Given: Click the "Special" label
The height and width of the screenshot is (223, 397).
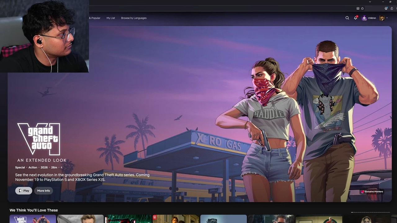Looking at the screenshot, I should click(20, 168).
